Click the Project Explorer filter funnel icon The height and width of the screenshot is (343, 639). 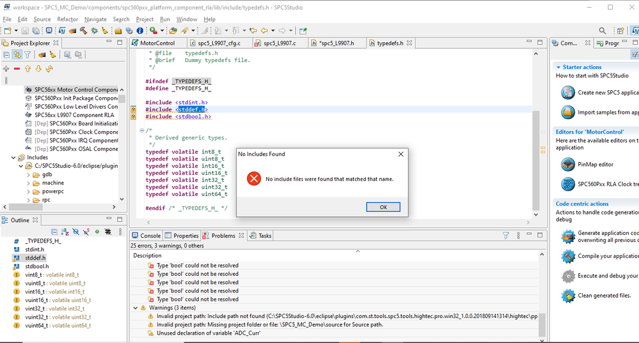pos(28,54)
